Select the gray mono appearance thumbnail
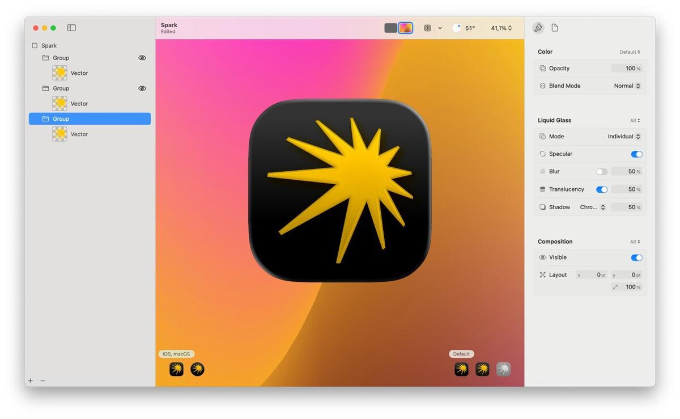 (x=503, y=370)
